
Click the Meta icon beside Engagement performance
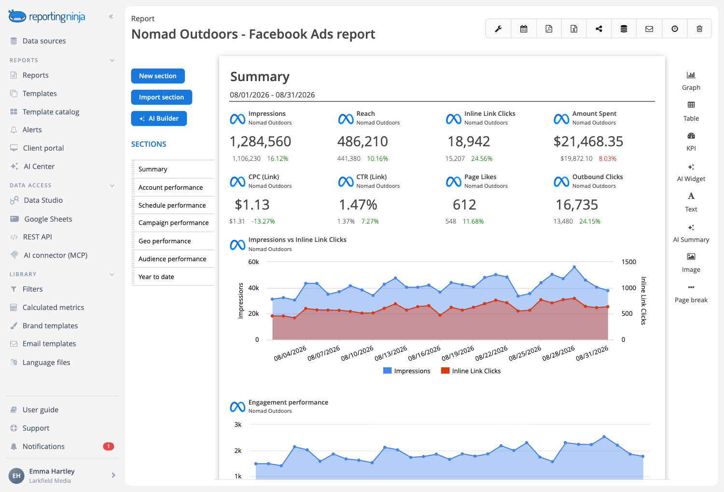tap(237, 407)
